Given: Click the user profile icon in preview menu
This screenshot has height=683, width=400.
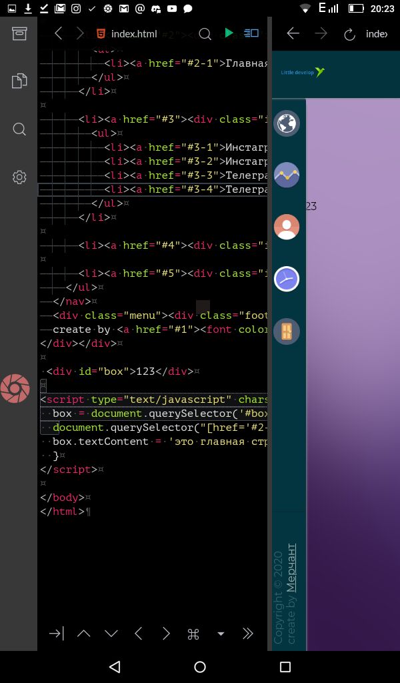Looking at the screenshot, I should tap(287, 227).
